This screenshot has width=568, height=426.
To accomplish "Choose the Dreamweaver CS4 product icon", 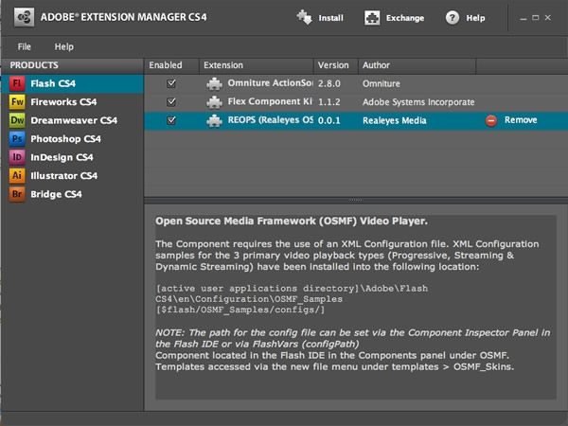I will point(17,120).
